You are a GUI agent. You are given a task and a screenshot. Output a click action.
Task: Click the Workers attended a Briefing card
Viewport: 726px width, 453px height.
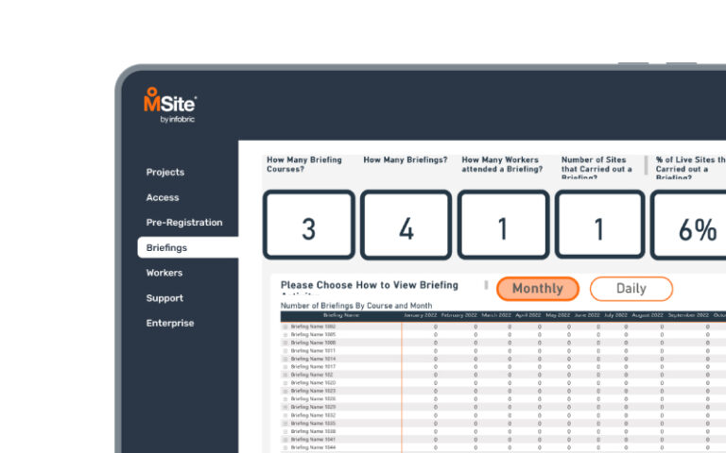[x=502, y=225]
